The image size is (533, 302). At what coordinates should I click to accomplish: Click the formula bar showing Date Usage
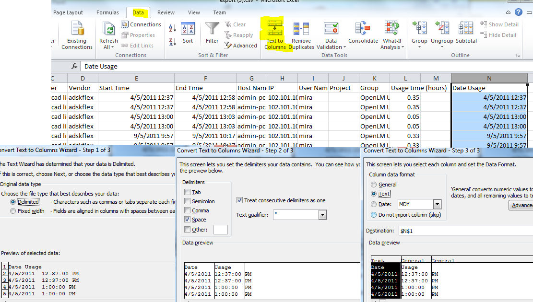pos(306,66)
